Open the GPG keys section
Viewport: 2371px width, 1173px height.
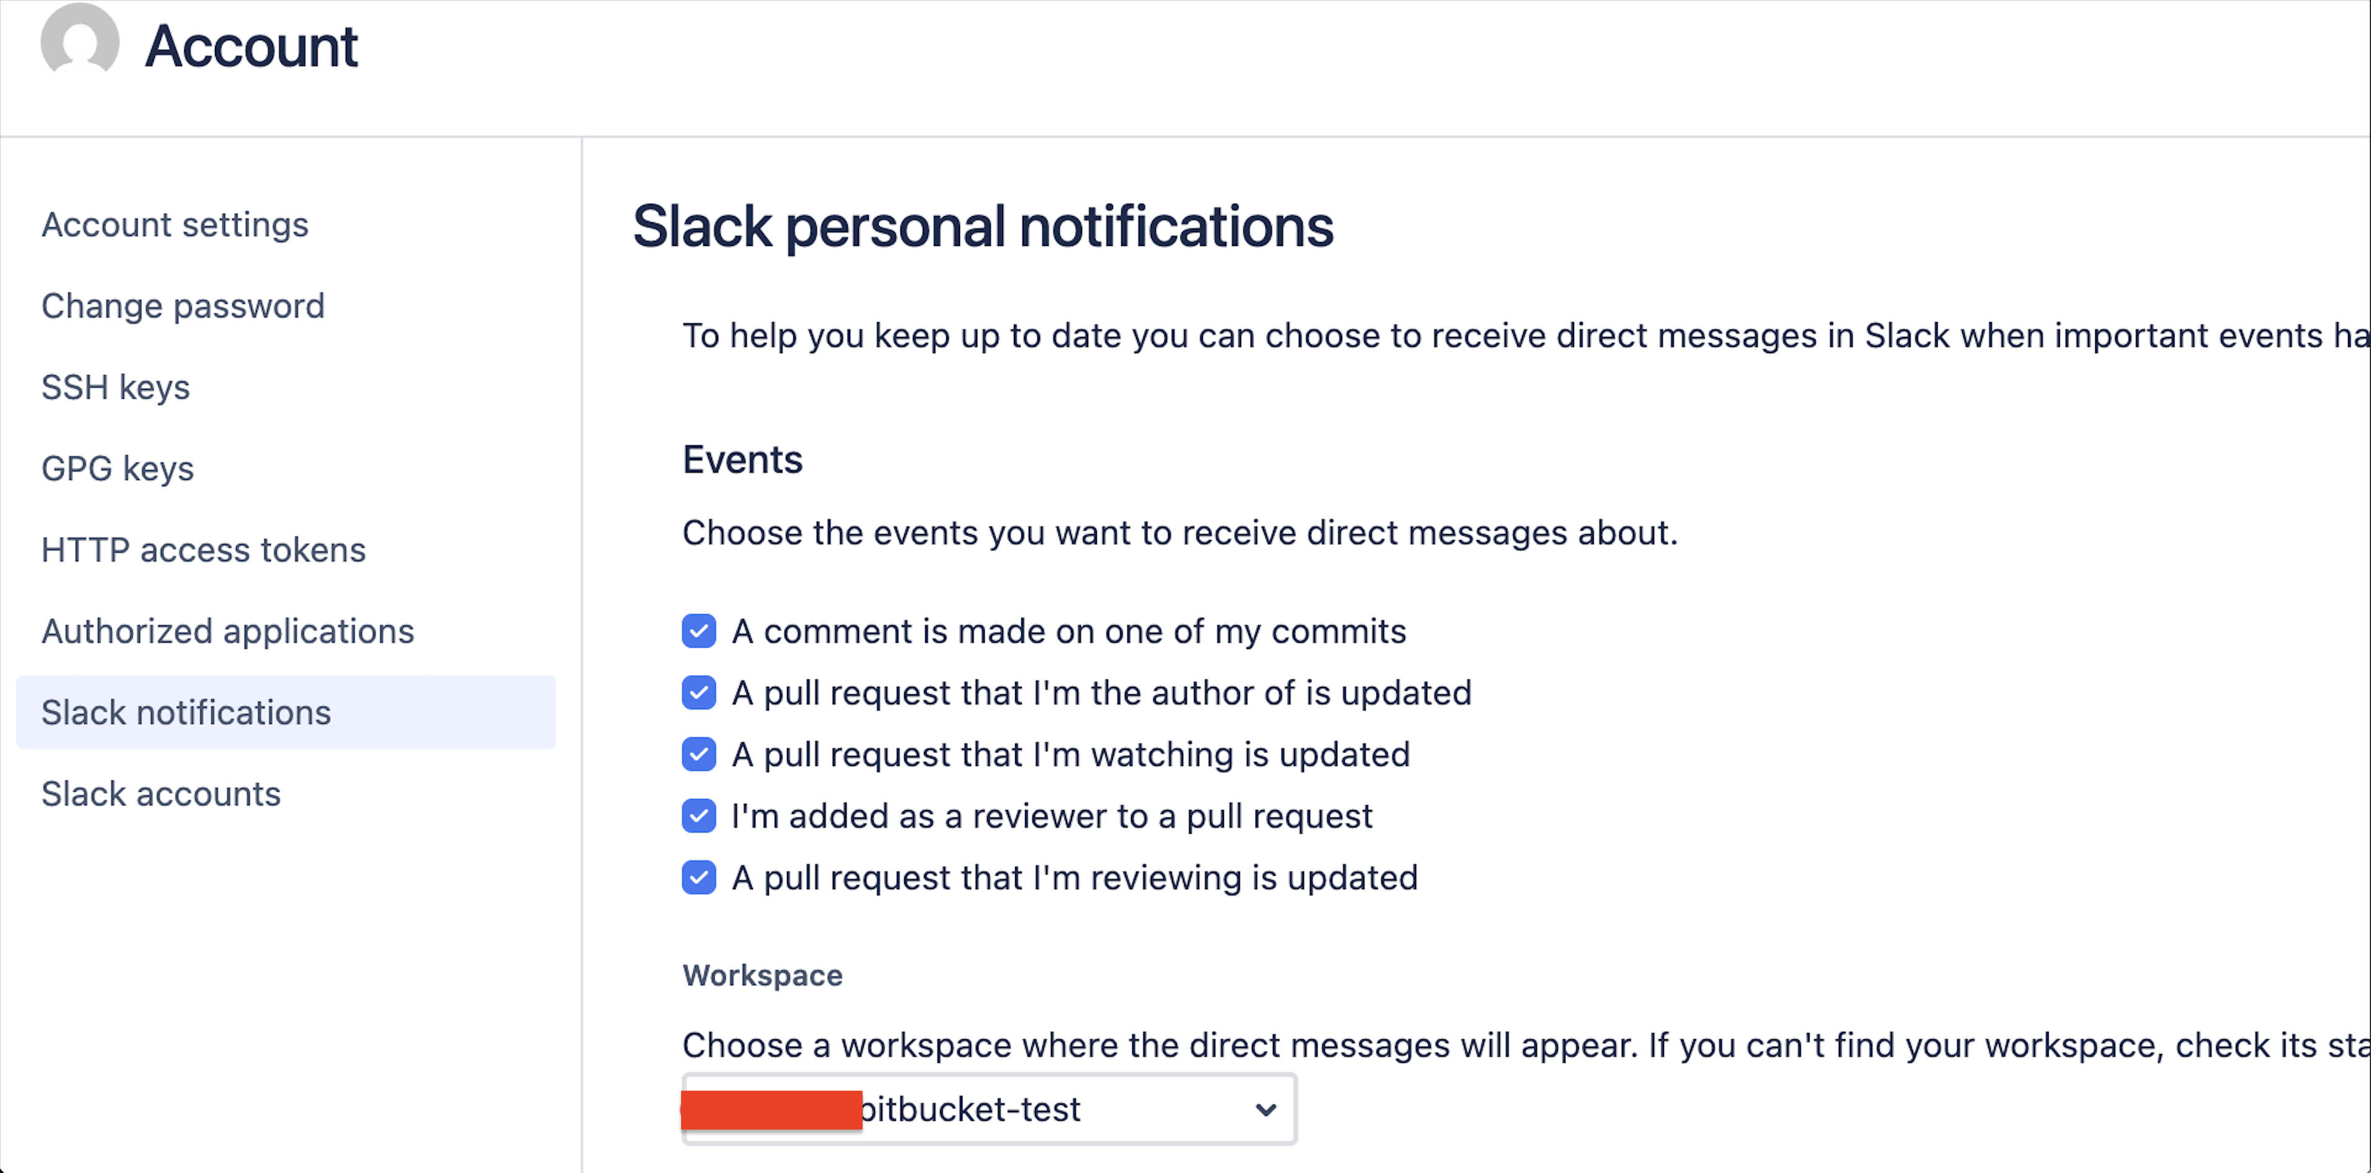[117, 468]
